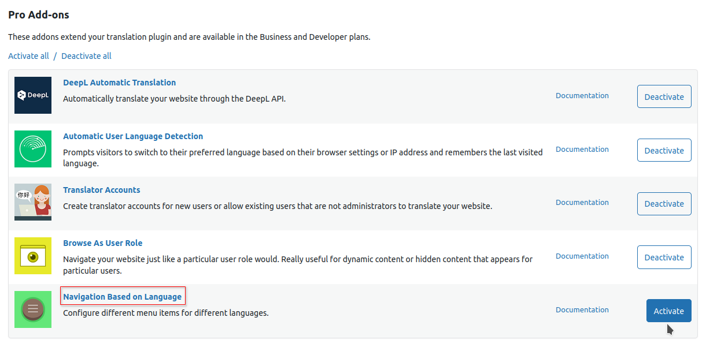The height and width of the screenshot is (347, 706).
Task: Click the Browse As User Role eye icon
Action: pos(33,256)
